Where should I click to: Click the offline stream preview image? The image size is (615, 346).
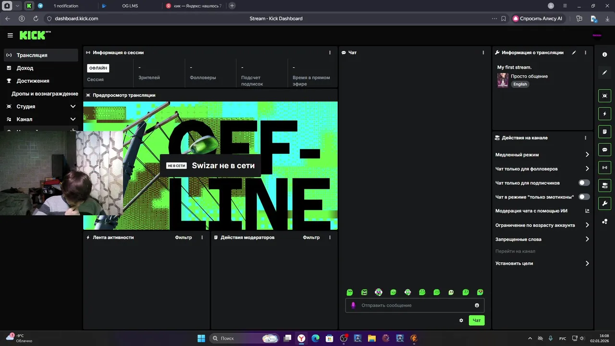[x=210, y=166]
